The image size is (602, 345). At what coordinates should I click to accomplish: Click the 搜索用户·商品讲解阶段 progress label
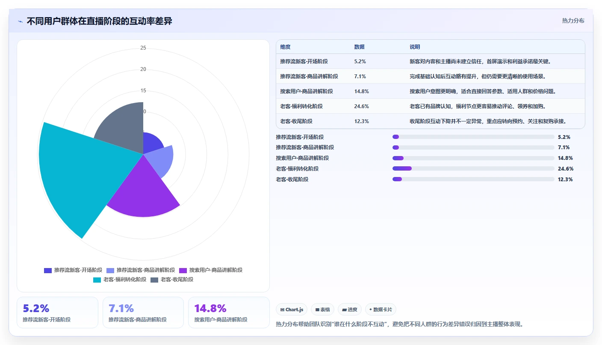(303, 158)
